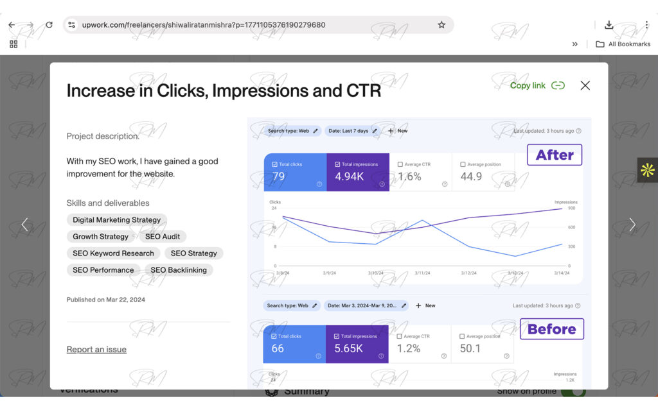658x410 pixels.
Task: Open help icon on Average CTR 1.6% card
Action: click(445, 184)
